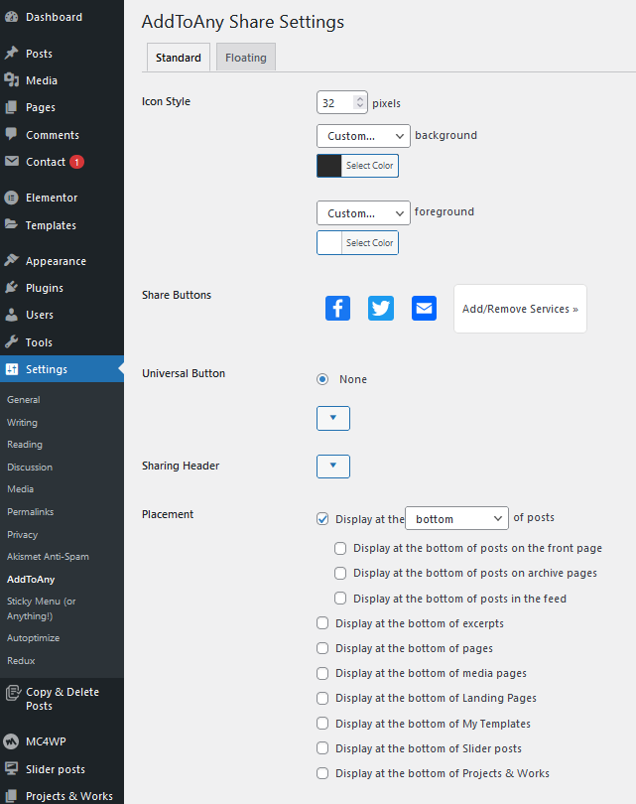Expand the Sharing Header section arrow
This screenshot has height=804, width=636.
pyautogui.click(x=333, y=466)
